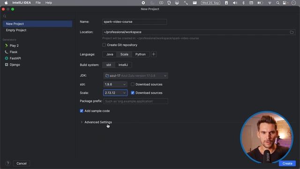Select Empty Project in the sidebar

tap(37, 30)
